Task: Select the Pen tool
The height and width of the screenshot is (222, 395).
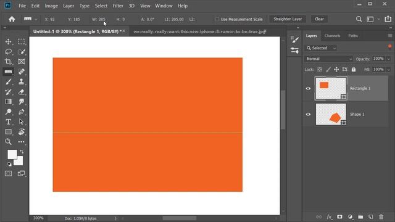Action: tap(22, 112)
